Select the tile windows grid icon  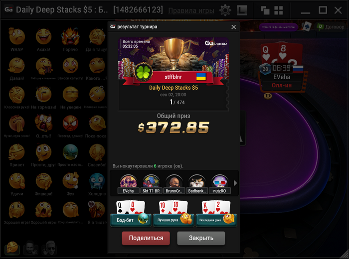tap(278, 10)
